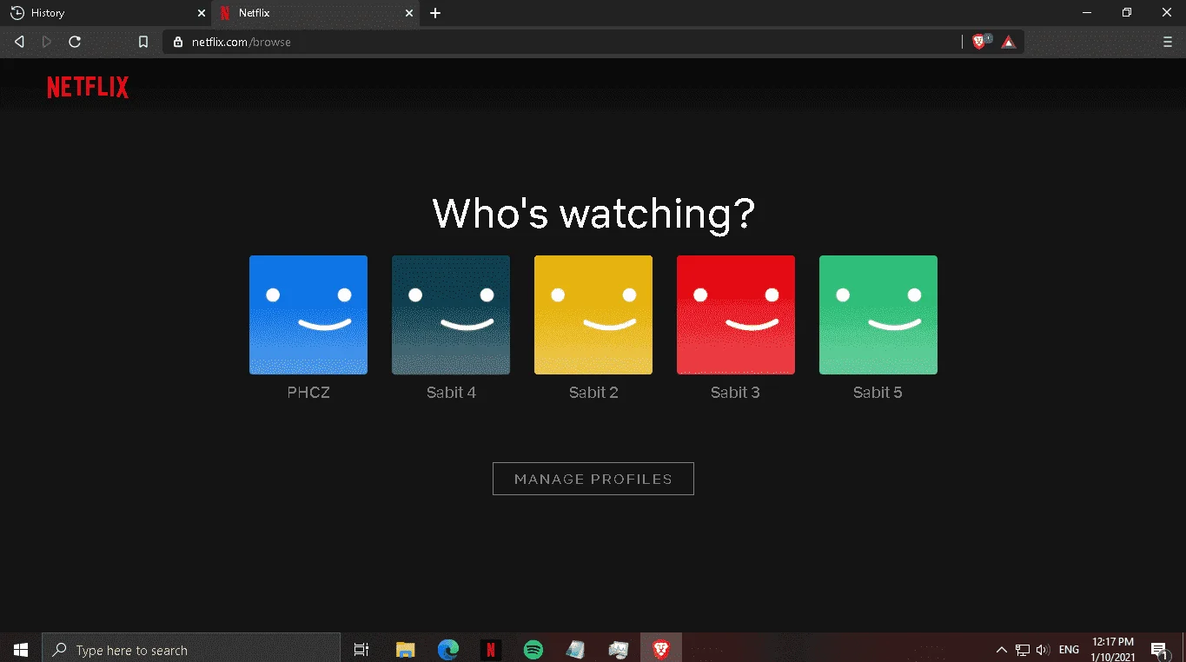Viewport: 1186px width, 662px height.
Task: Launch Microsoft Edge from the taskbar
Action: pos(447,650)
